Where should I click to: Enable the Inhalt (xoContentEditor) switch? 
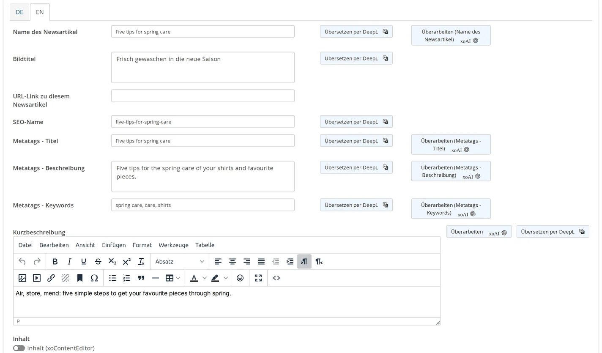point(19,348)
